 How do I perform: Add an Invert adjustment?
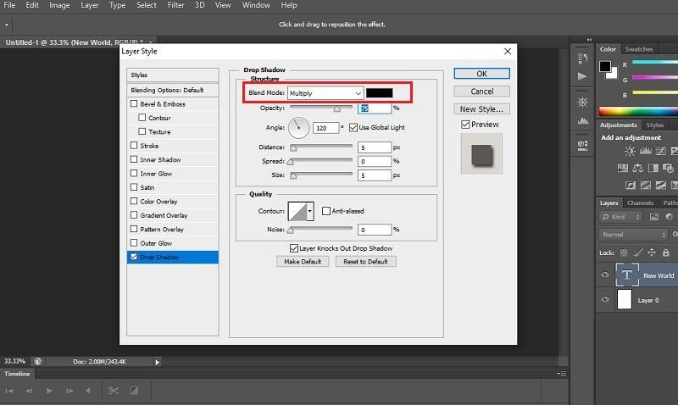pyautogui.click(x=630, y=186)
